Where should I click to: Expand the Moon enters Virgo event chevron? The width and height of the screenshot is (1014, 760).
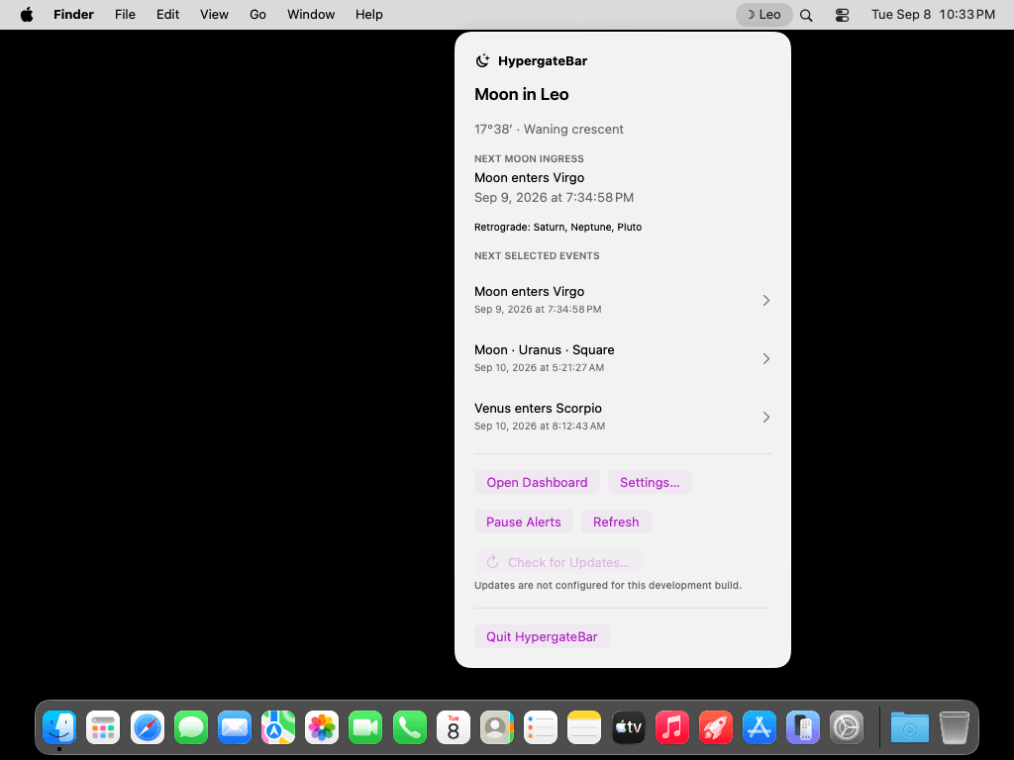765,300
